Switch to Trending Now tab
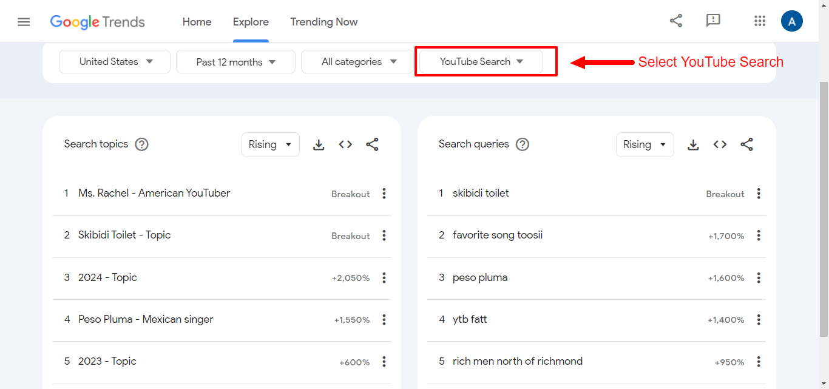829x389 pixels. [x=324, y=22]
